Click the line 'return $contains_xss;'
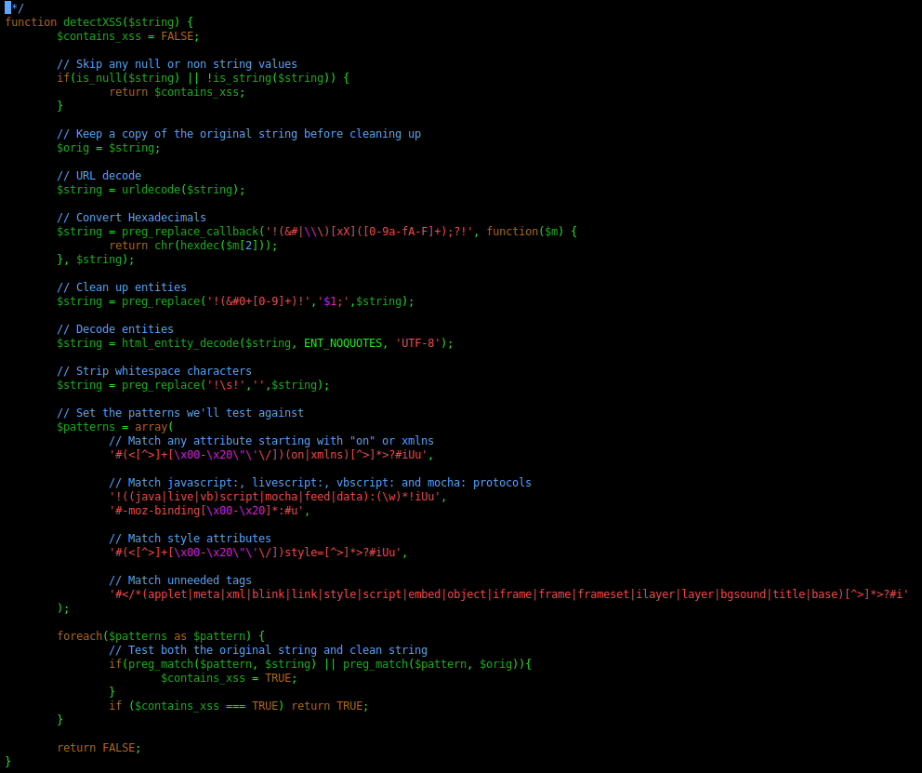Viewport: 922px width, 773px height. [x=177, y=92]
